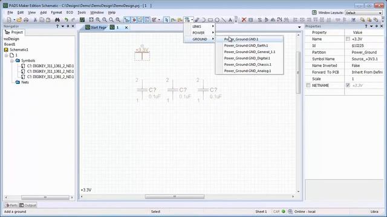Viewport: 387px width, 217px height.
Task: Click the Cut scissors icon
Action: (x=35, y=20)
